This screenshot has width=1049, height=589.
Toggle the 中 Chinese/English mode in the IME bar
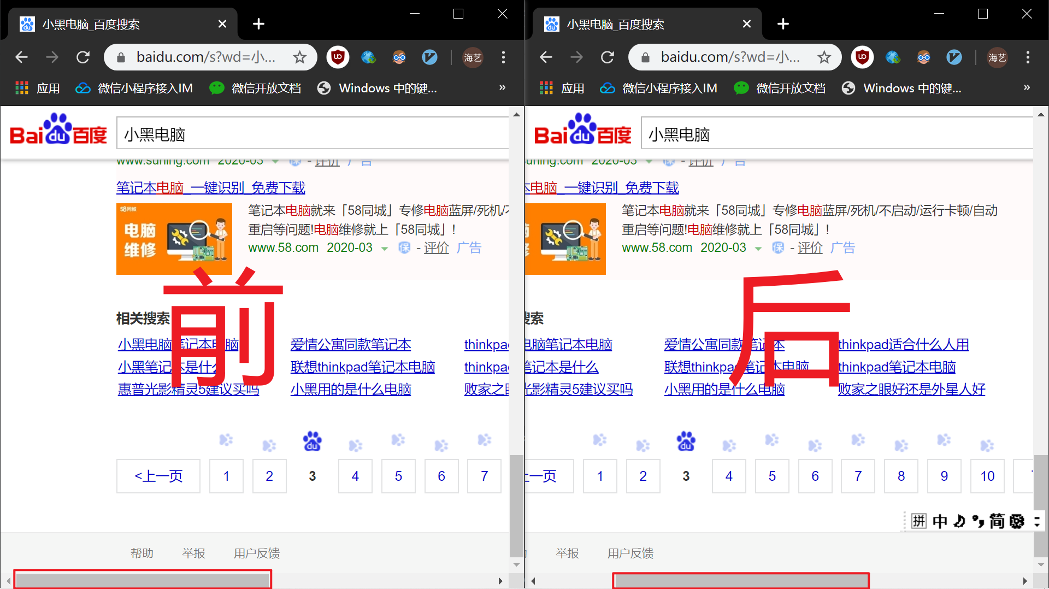pyautogui.click(x=940, y=521)
